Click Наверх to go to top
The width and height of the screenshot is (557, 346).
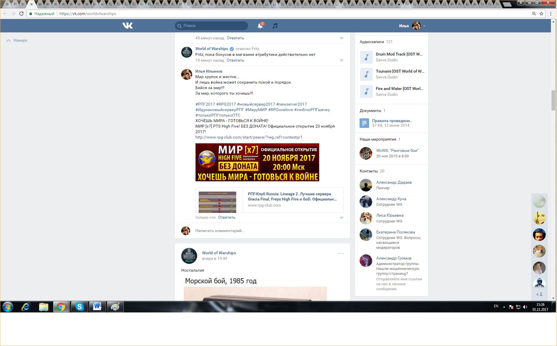[x=17, y=41]
